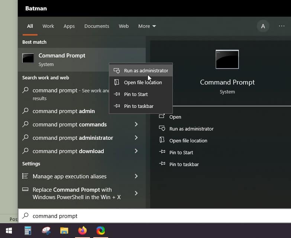Click Open in the right details pane
This screenshot has width=291, height=238.
(x=175, y=117)
